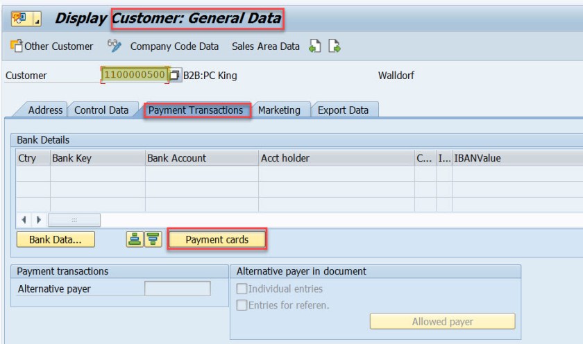583x344 pixels.
Task: Switch to the Address tab
Action: 45,110
